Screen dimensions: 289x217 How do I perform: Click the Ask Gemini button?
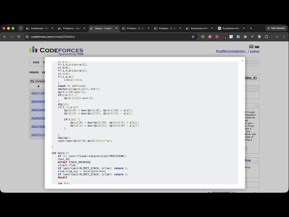[276, 28]
